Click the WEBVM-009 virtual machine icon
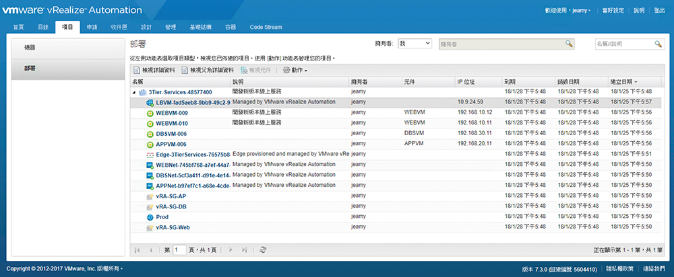674x277 pixels. (x=150, y=113)
